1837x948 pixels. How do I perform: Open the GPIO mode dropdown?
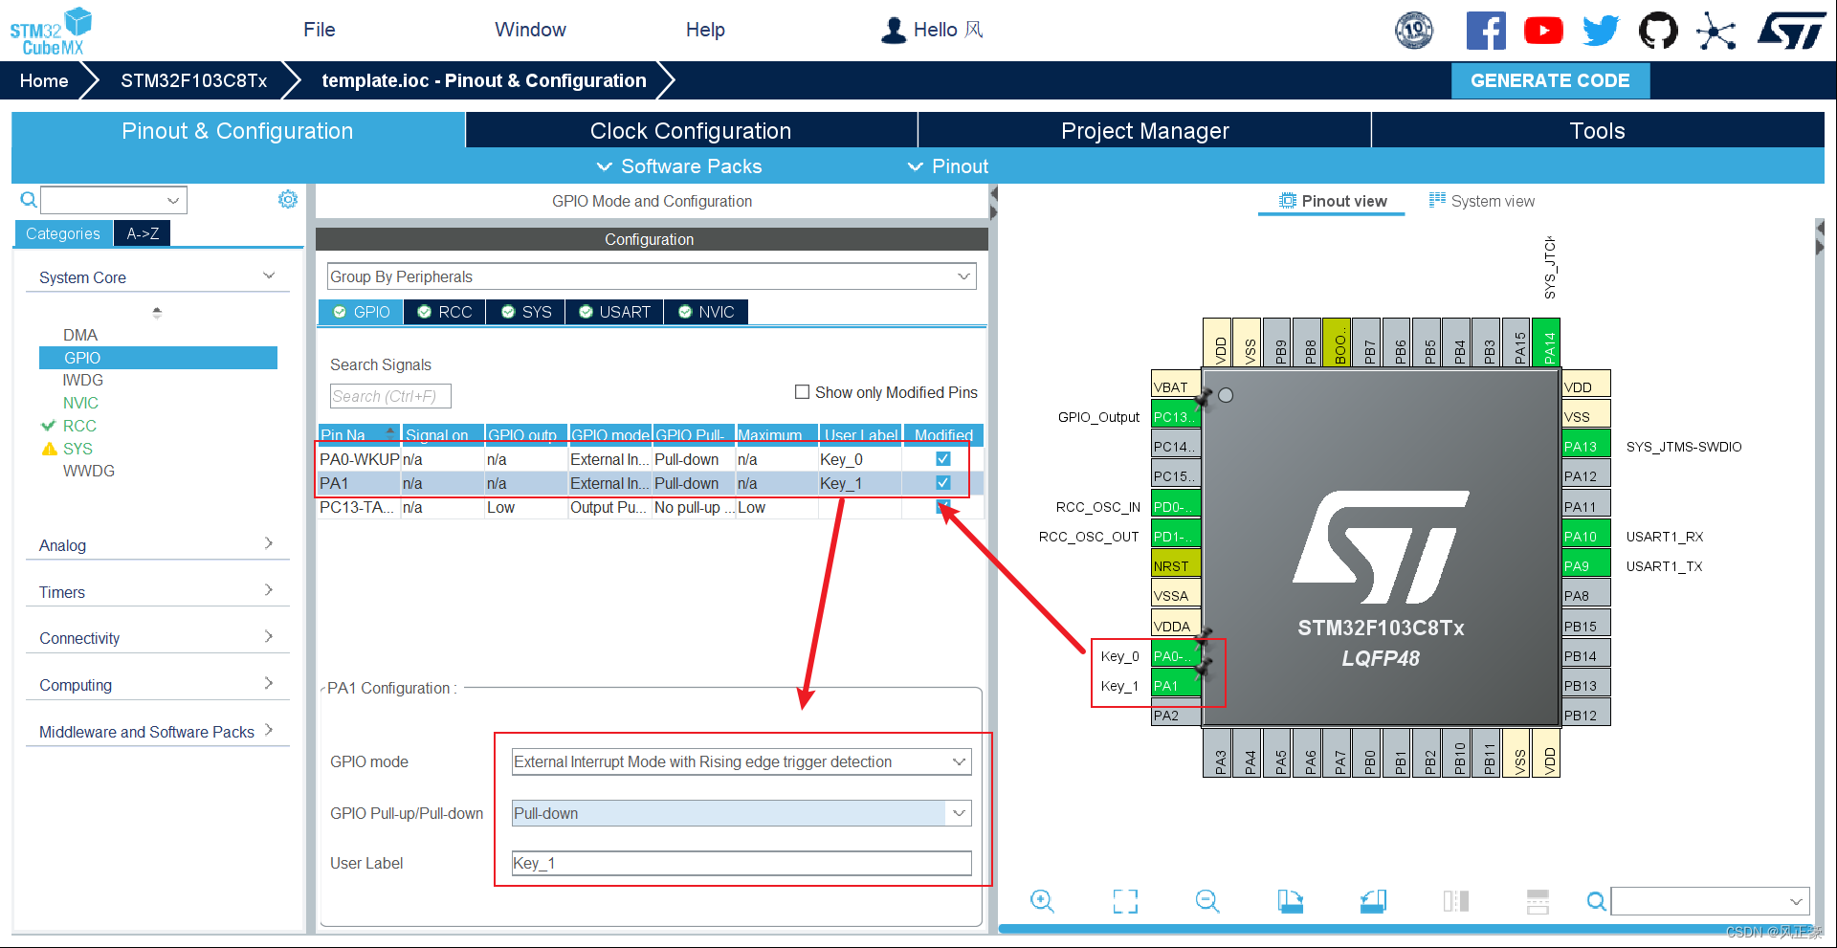741,761
